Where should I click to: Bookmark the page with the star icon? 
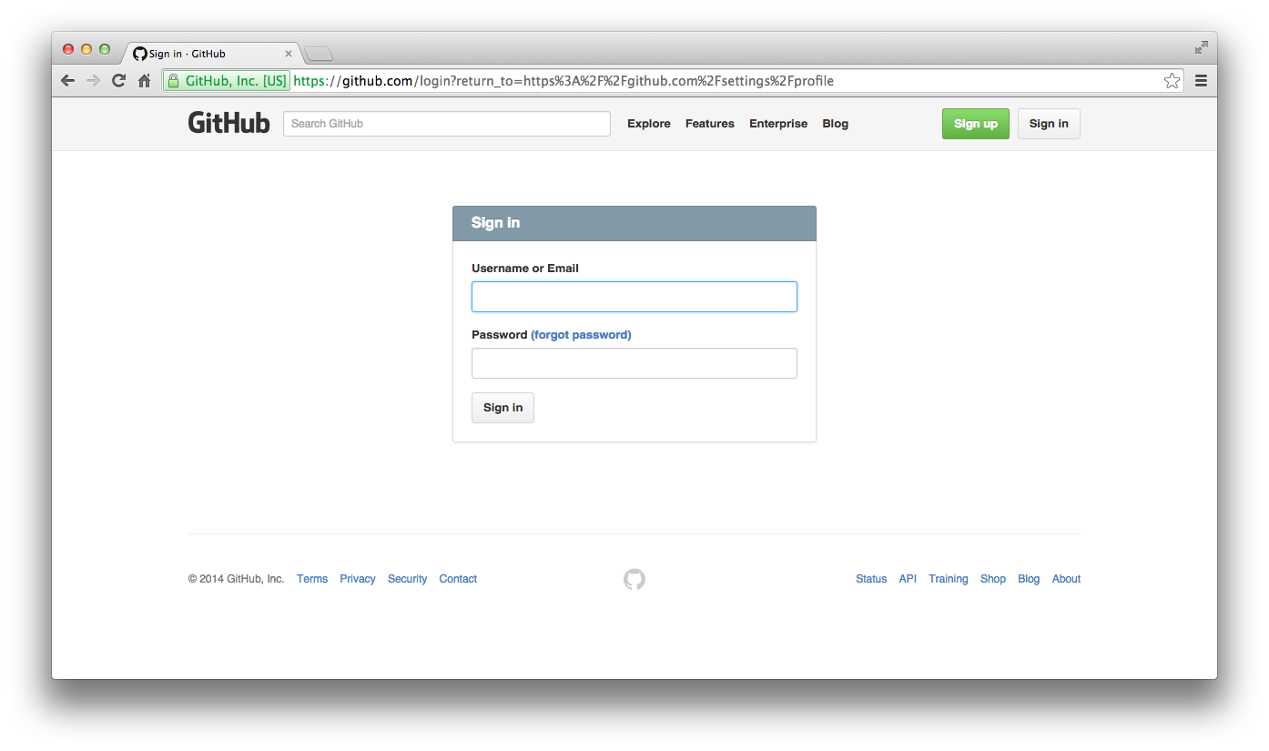pyautogui.click(x=1172, y=81)
